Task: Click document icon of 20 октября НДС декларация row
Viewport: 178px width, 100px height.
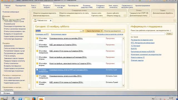Action: (x=37, y=45)
